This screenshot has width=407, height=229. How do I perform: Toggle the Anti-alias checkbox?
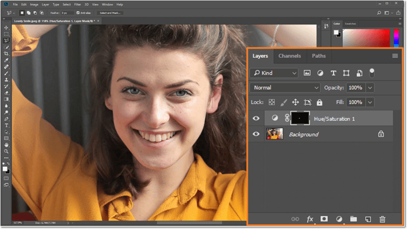(78, 13)
